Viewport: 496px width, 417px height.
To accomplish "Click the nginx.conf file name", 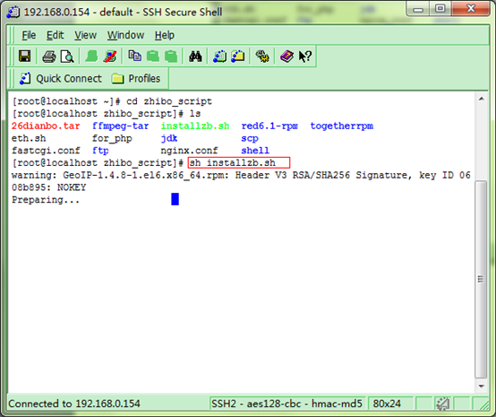I will click(x=189, y=151).
